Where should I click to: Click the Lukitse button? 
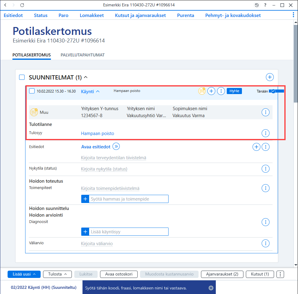click(86, 274)
